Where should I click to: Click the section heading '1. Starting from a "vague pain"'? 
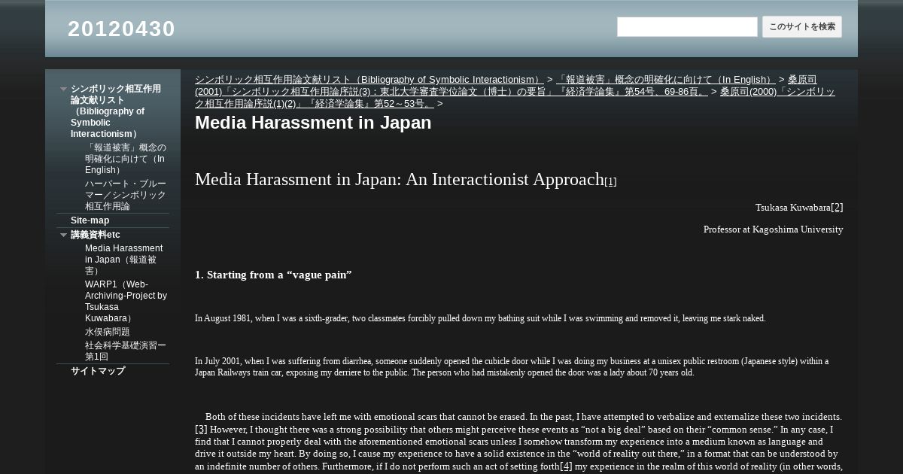273,275
